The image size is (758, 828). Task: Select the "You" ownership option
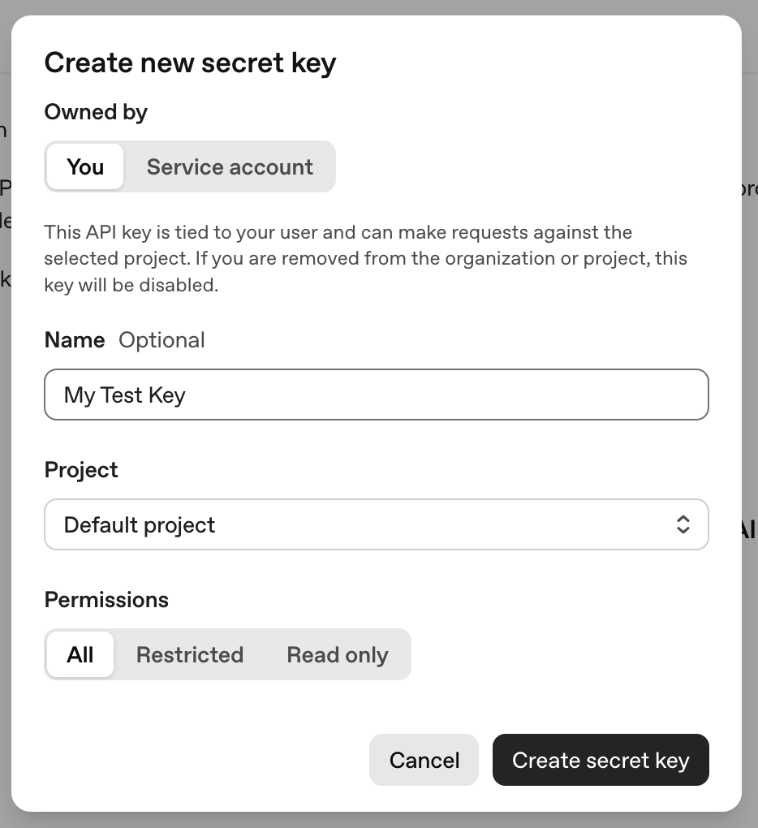(85, 167)
